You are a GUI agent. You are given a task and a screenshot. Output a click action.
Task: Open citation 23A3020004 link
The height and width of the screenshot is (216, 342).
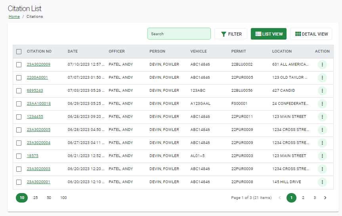(x=38, y=143)
